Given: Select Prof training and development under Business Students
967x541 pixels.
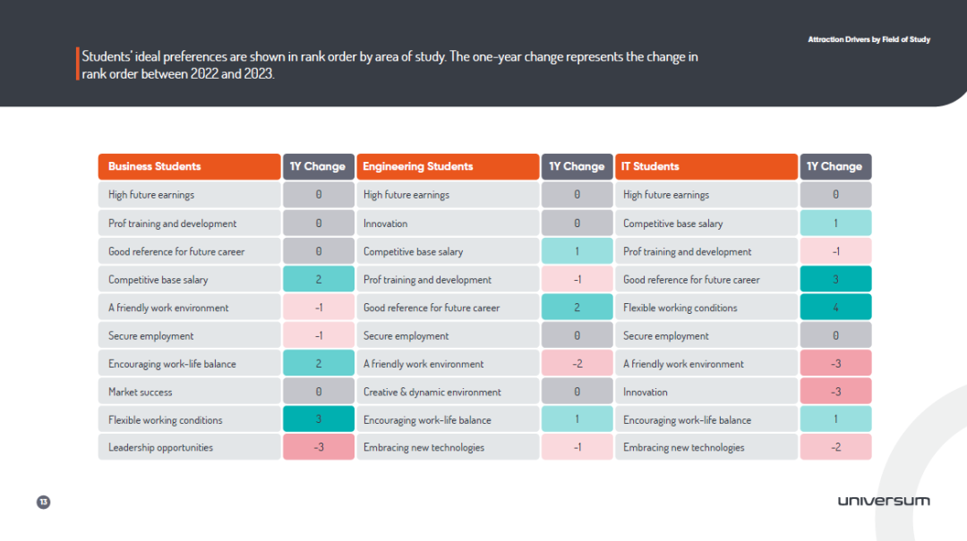Looking at the screenshot, I should (189, 223).
